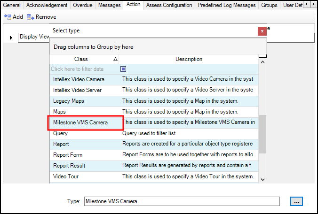Click the Class filter data field
This screenshot has width=318, height=214.
(84, 69)
